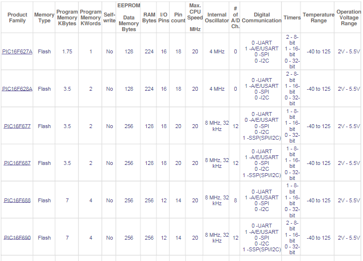Click the pin count 14 in PIC16F688 row
Screen dimensions: 363x261
(178, 200)
